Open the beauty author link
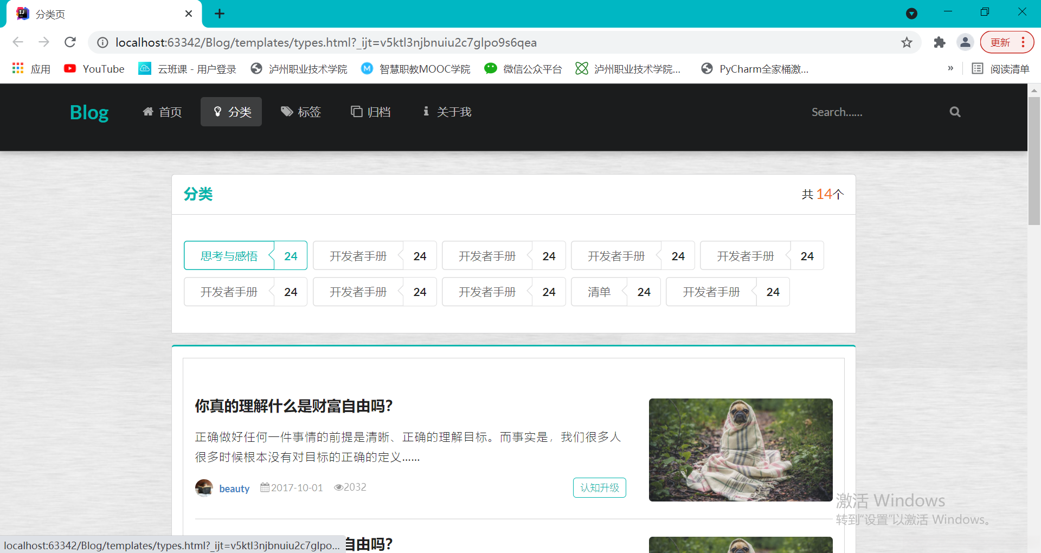This screenshot has width=1041, height=553. click(x=234, y=488)
